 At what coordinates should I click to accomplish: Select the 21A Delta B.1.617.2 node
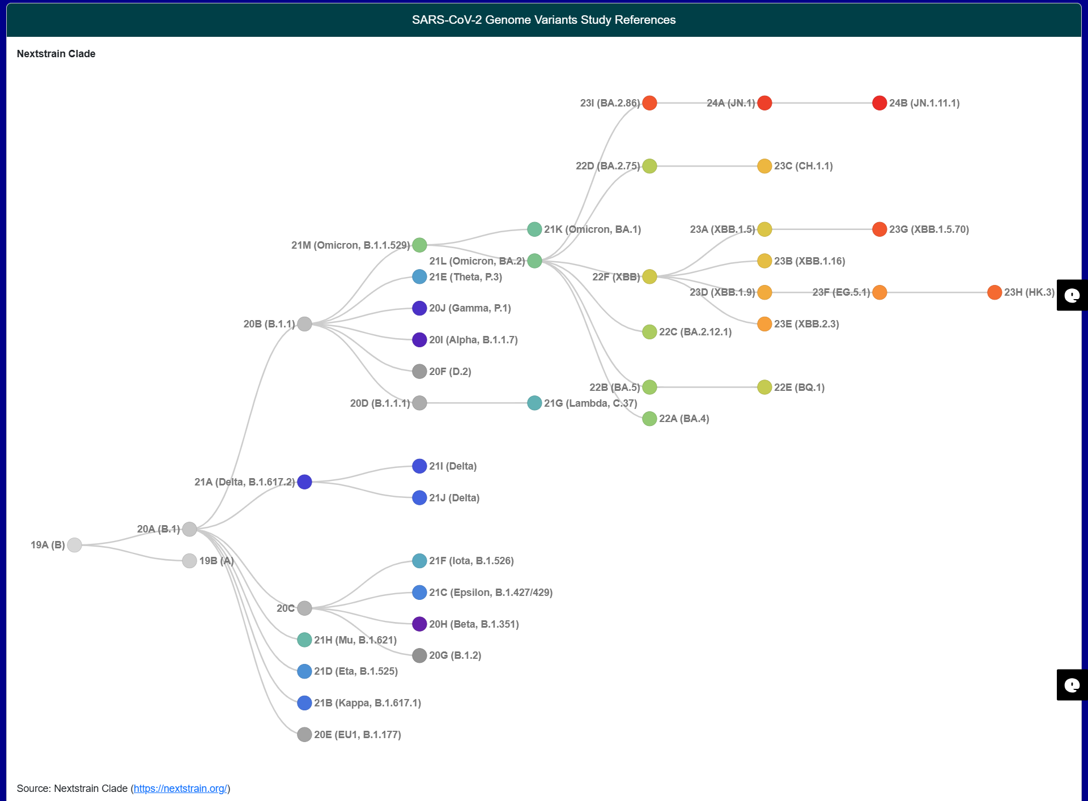(x=304, y=482)
